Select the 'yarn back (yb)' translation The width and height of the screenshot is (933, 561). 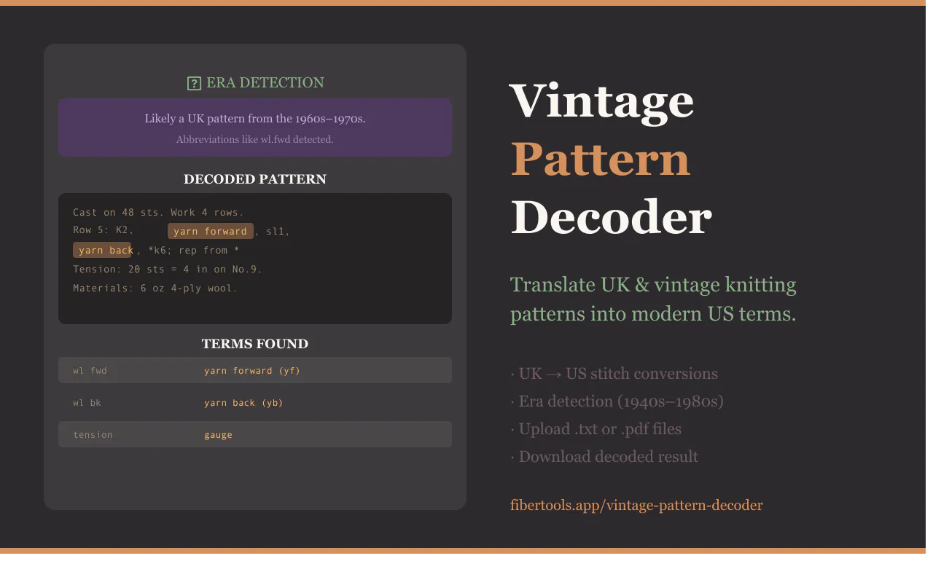coord(243,402)
